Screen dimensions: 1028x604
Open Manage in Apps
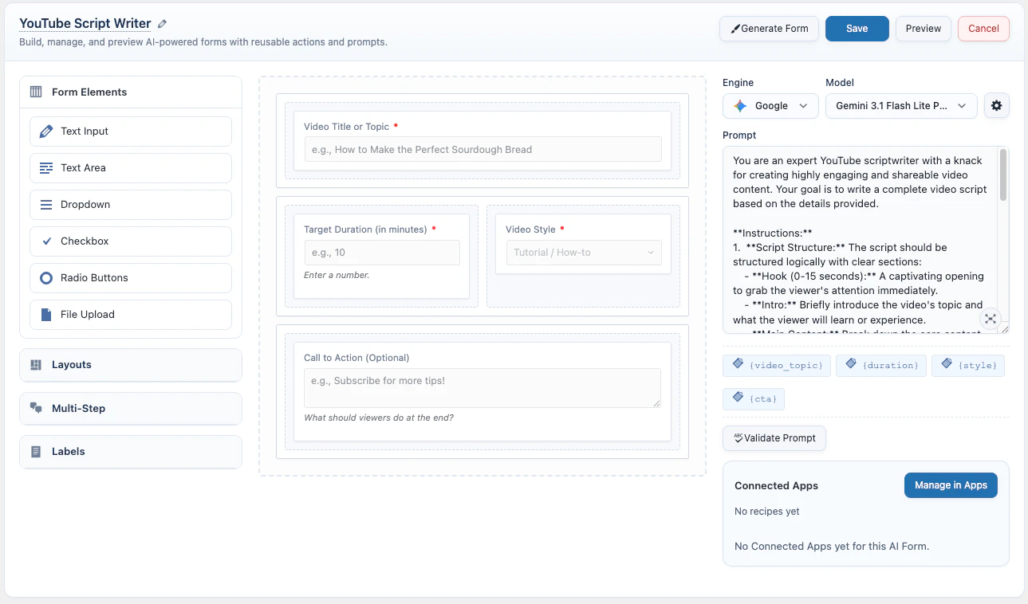950,484
